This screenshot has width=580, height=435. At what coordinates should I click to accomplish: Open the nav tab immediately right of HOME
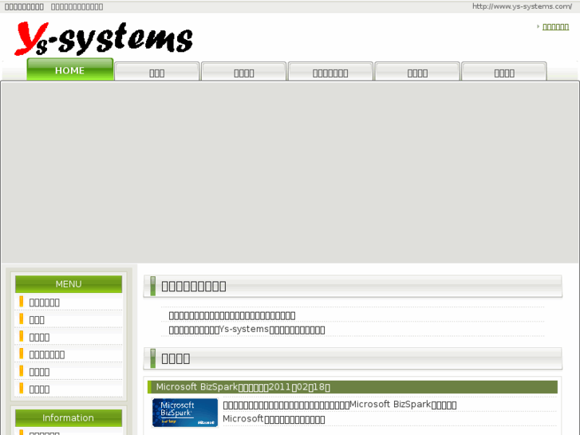157,72
